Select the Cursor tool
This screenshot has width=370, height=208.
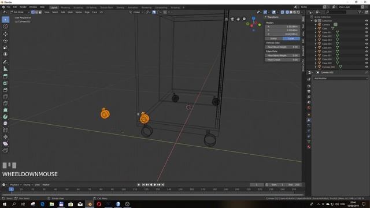pos(5,27)
